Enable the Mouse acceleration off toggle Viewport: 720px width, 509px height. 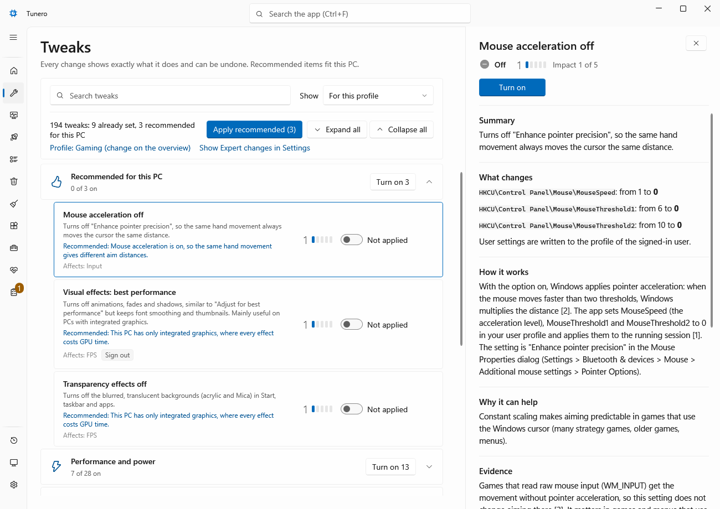pos(351,240)
